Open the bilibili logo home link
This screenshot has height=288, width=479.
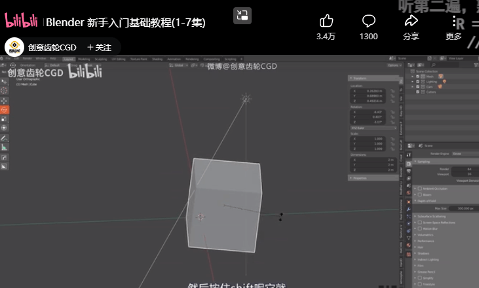point(21,20)
